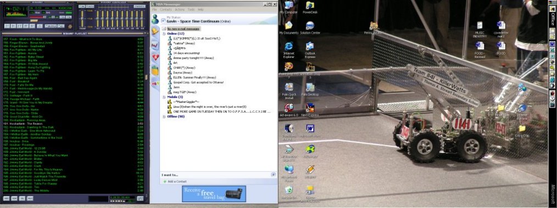Select playlist track Hoobastank - The Reason
The image size is (557, 208).
click(x=73, y=124)
